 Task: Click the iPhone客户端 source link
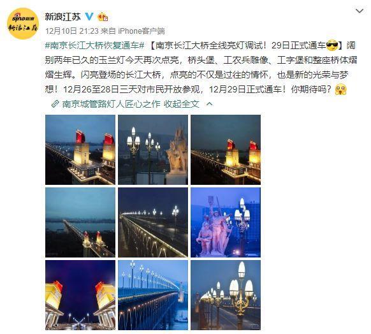pos(142,31)
